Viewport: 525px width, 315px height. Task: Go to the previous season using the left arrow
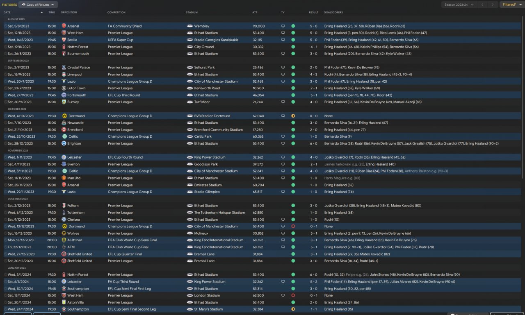point(482,5)
